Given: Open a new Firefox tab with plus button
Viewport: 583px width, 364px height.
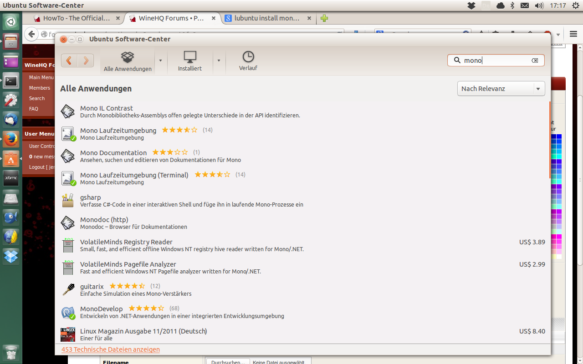Looking at the screenshot, I should [324, 18].
